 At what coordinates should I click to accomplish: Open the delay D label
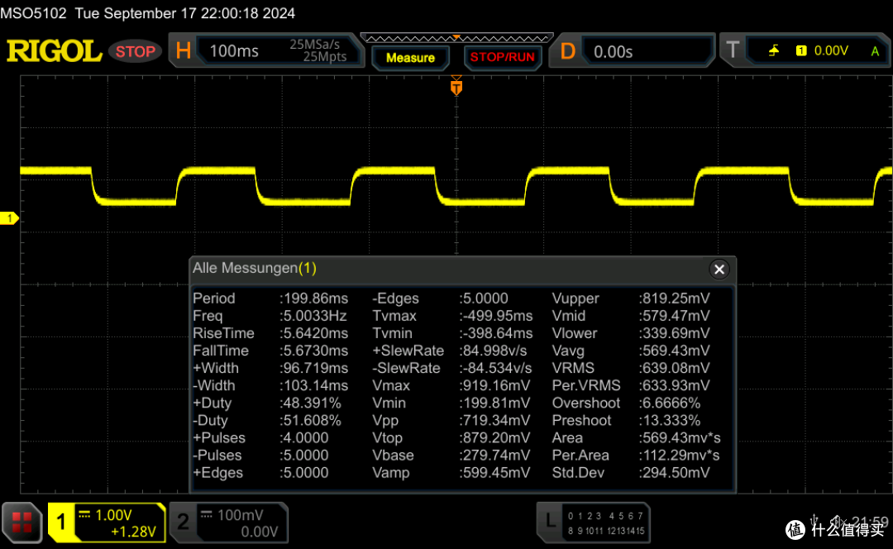click(x=567, y=52)
